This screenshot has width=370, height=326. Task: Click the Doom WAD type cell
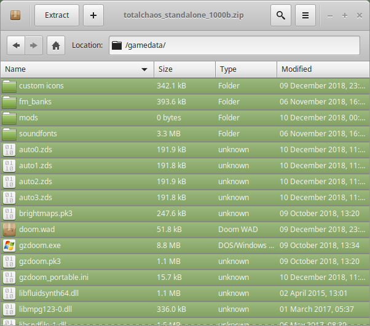point(238,230)
